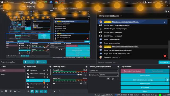
Task: Open the chat panel three-dot options
Action: 167,16
